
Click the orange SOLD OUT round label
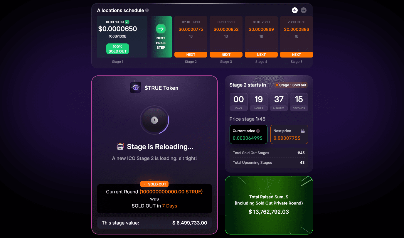154,184
